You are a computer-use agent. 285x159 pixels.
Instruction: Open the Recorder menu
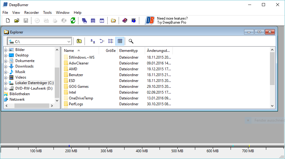pos(31,13)
